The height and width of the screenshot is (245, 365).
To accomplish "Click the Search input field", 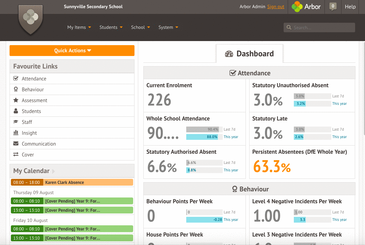I will click(x=319, y=27).
